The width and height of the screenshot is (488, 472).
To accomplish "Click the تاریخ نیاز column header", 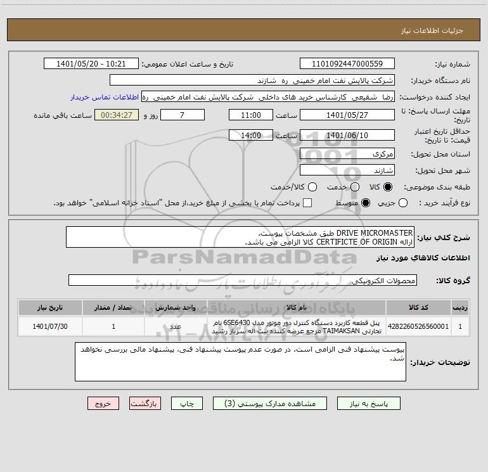I will (x=50, y=307).
